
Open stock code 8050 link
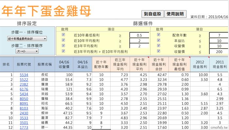pos(24,99)
